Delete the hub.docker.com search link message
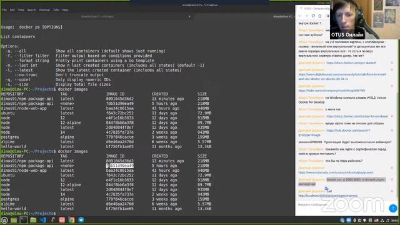This screenshot has height=225, width=400. tap(392, 131)
